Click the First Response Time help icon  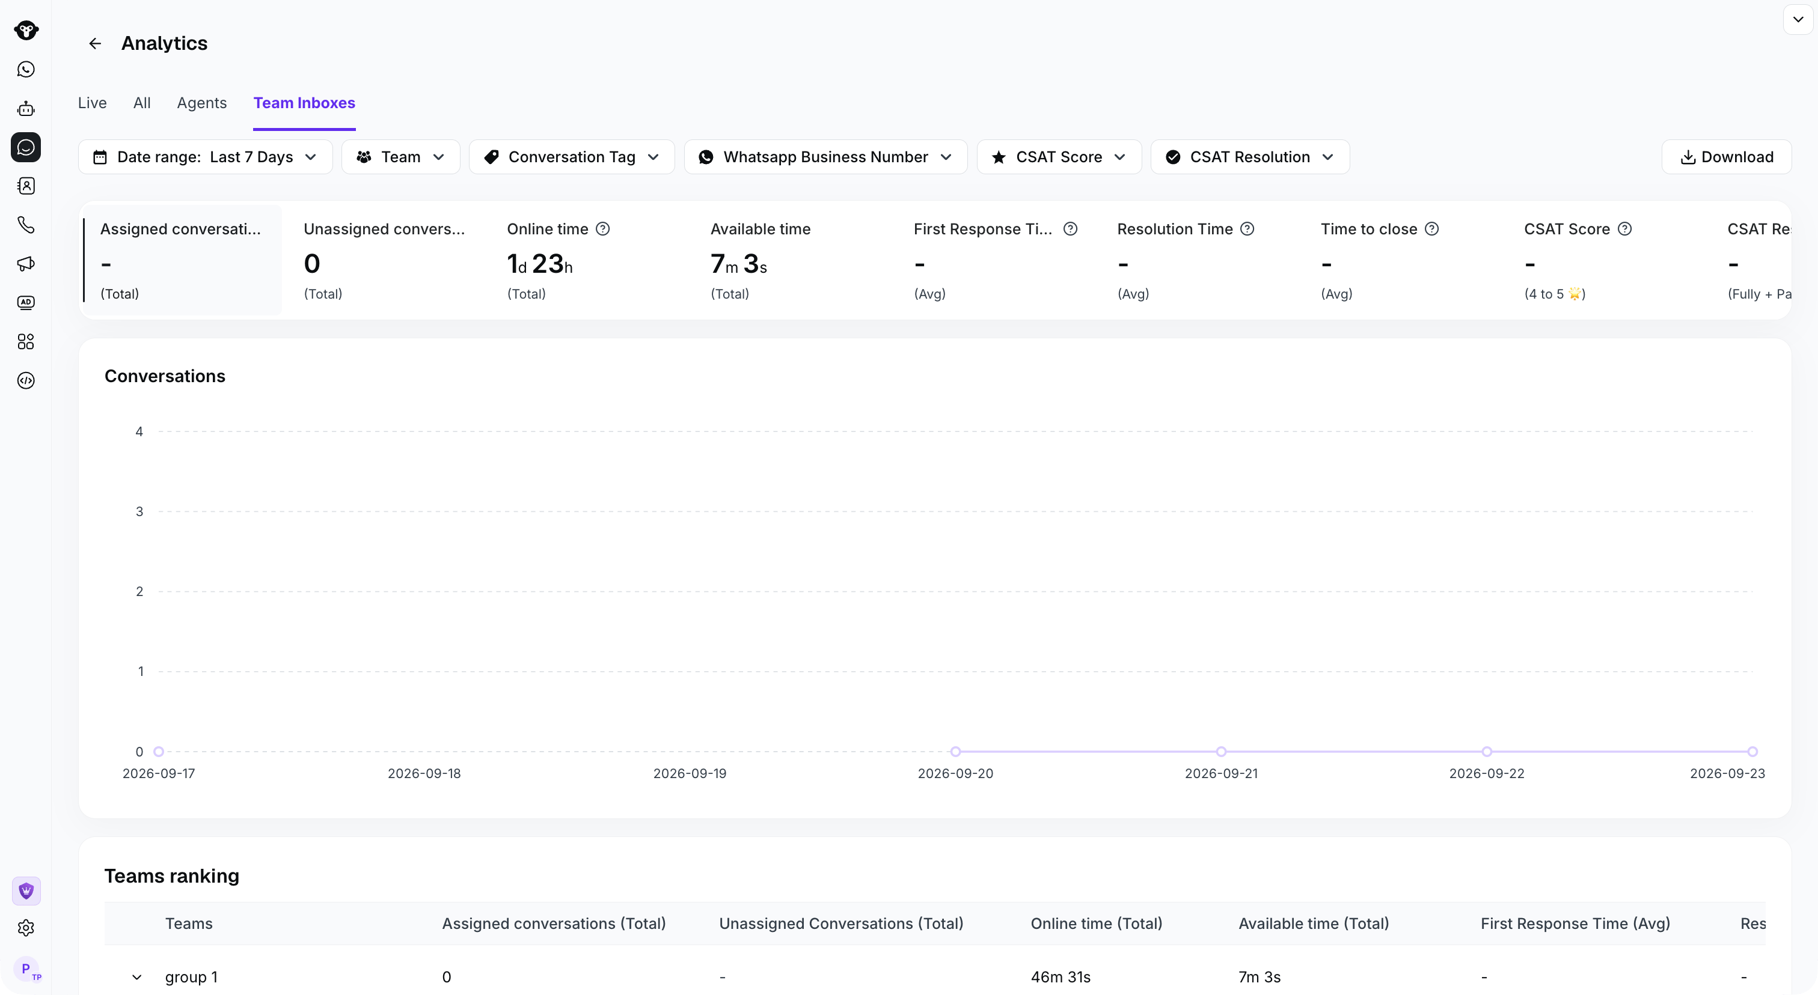tap(1071, 229)
